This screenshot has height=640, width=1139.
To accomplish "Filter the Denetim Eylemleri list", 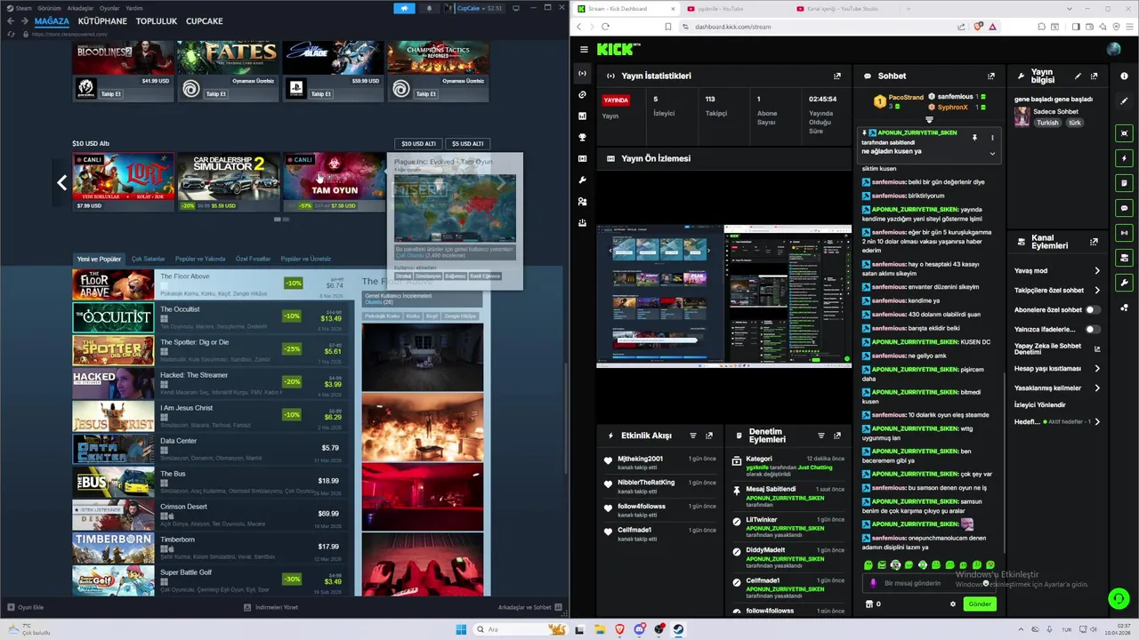I will 820,436.
